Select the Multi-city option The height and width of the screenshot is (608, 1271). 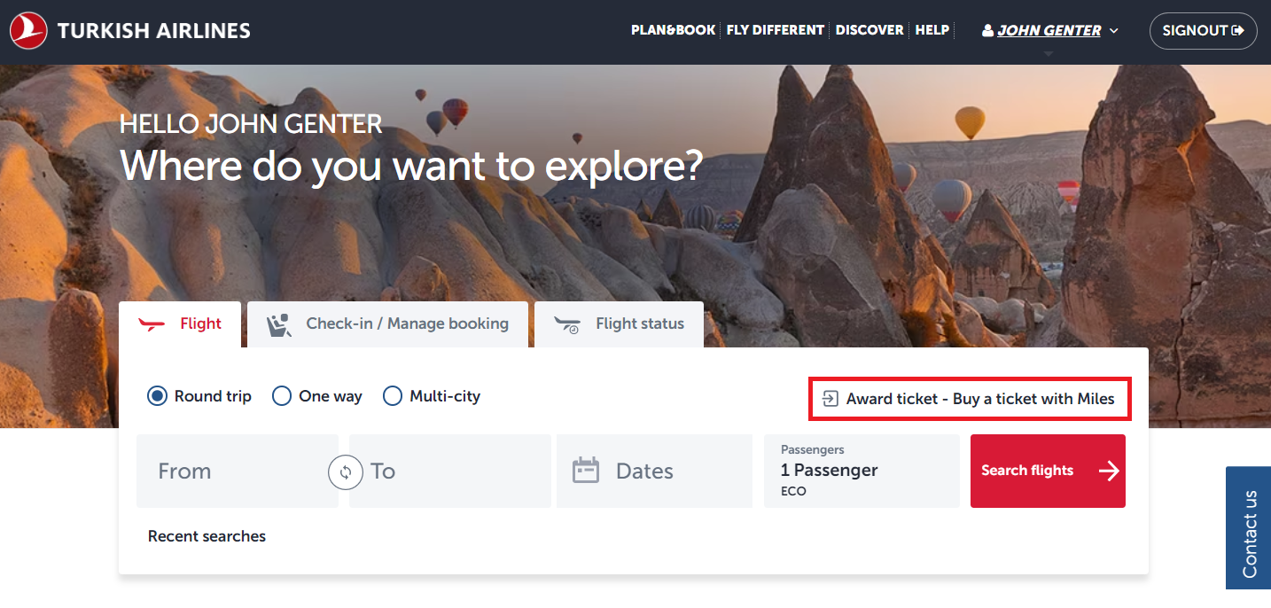pos(393,396)
